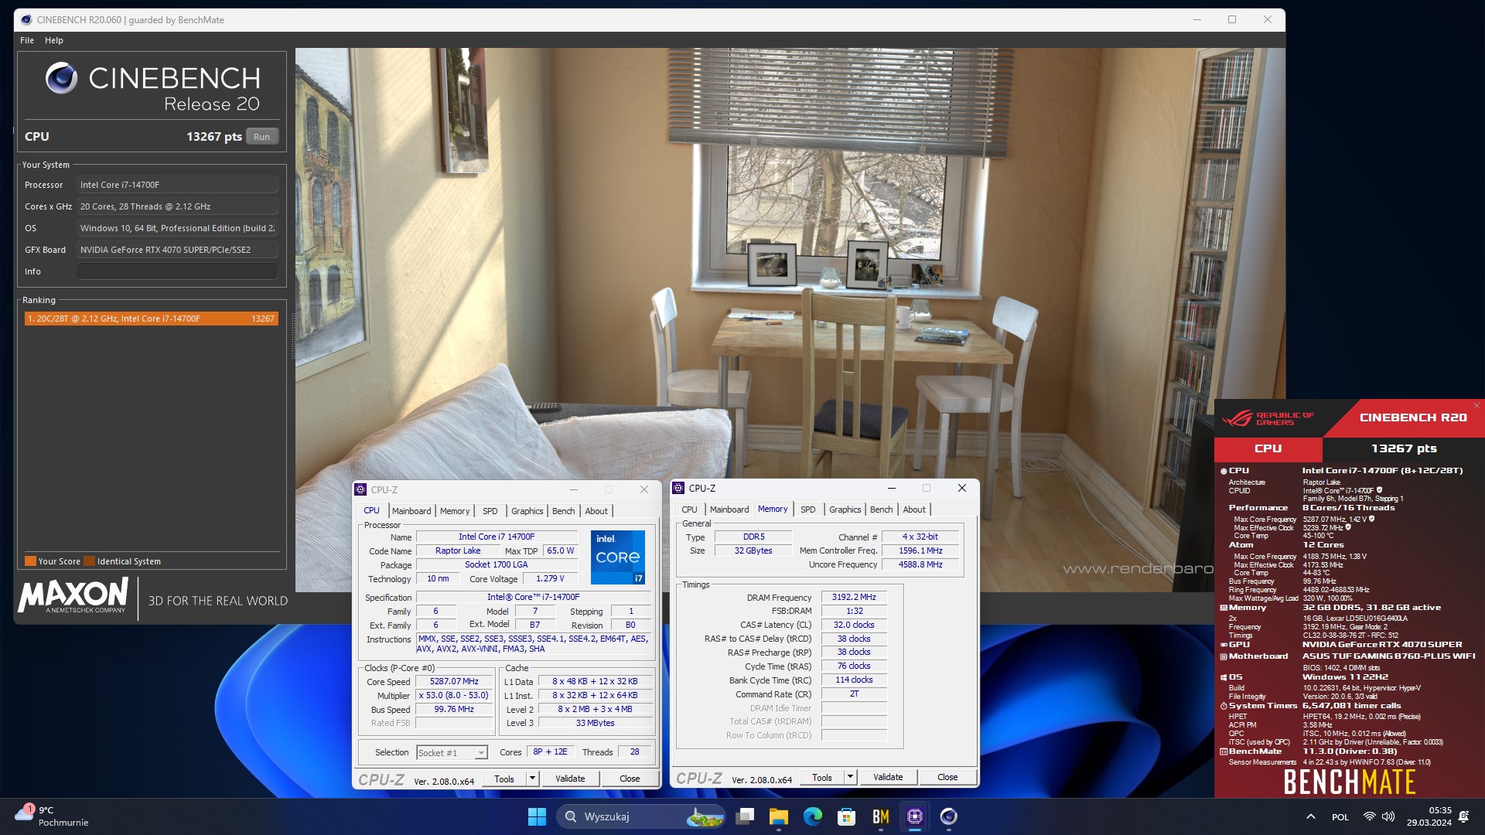This screenshot has height=835, width=1485.
Task: Open Tools dropdown arrow in left CPU-Z window
Action: click(x=532, y=779)
